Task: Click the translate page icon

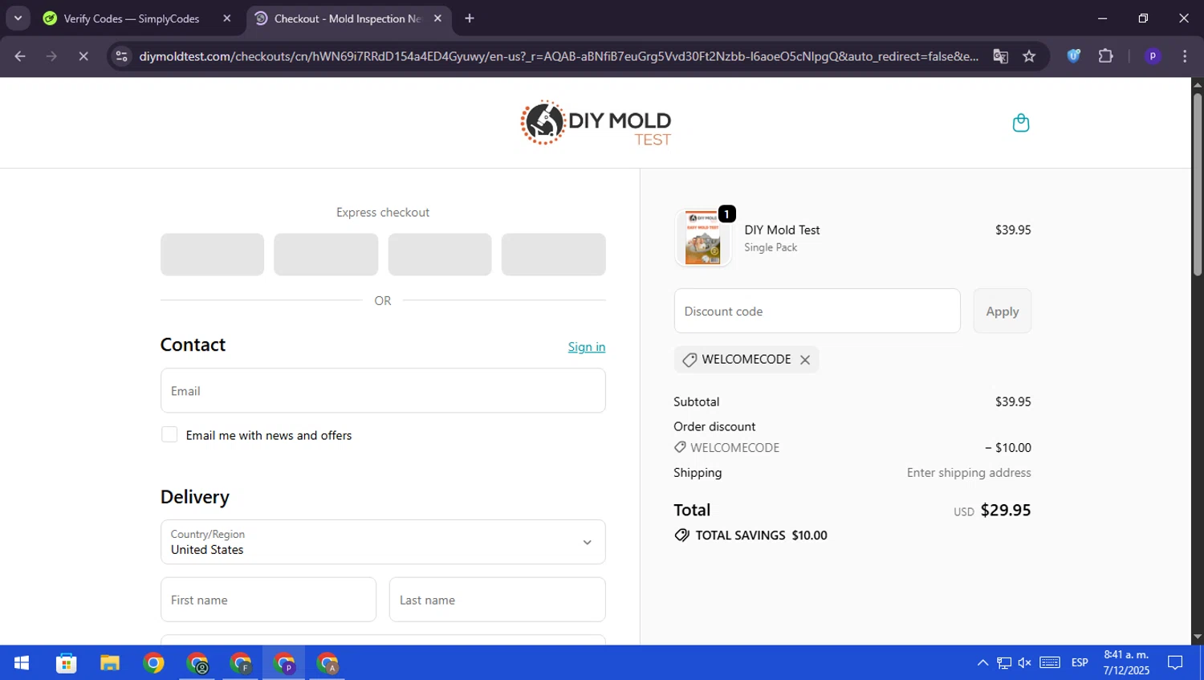Action: [1000, 56]
